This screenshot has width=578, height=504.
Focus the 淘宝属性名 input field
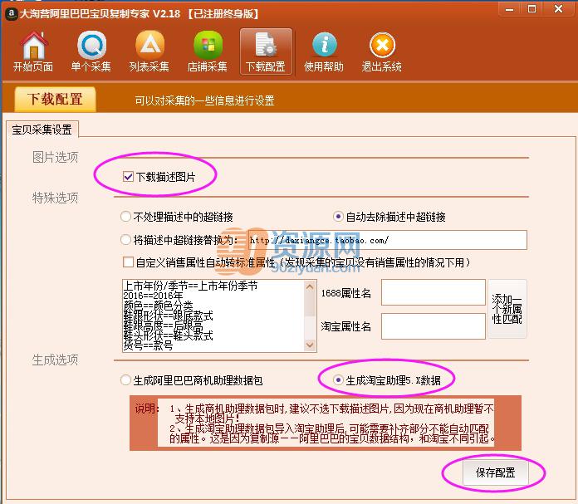coord(433,326)
